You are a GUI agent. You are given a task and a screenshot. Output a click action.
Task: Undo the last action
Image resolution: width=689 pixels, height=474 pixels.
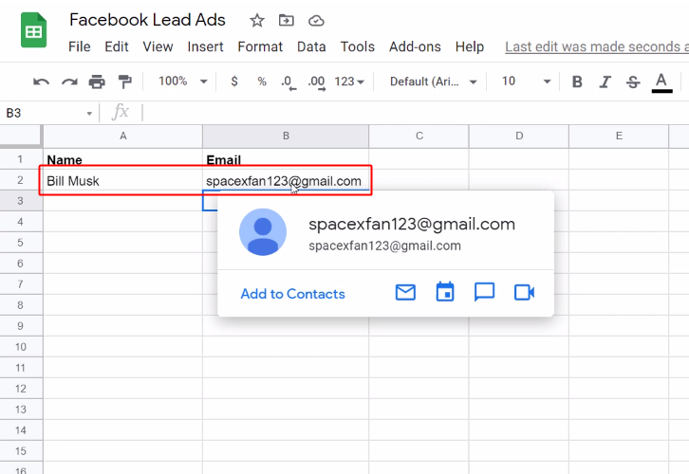pos(42,82)
